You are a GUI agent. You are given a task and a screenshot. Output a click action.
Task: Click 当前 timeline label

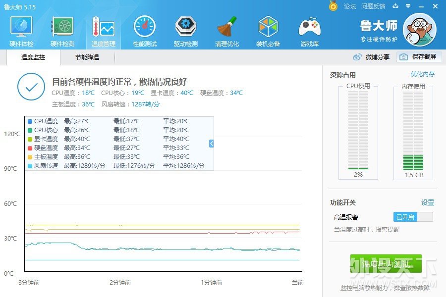[x=298, y=283]
